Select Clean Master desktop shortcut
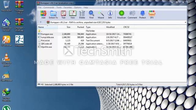196x110 pixels. pos(6,76)
